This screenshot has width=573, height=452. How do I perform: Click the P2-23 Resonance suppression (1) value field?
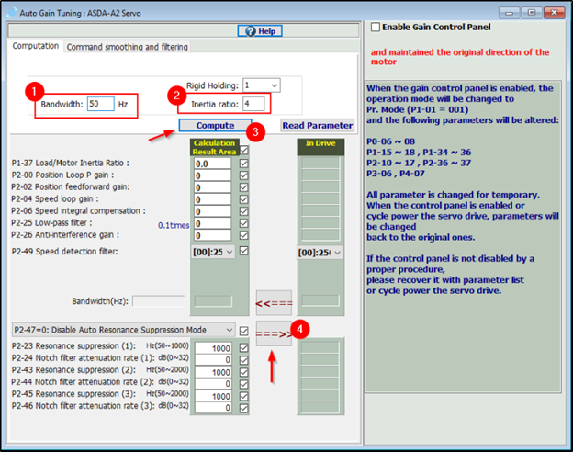point(212,348)
